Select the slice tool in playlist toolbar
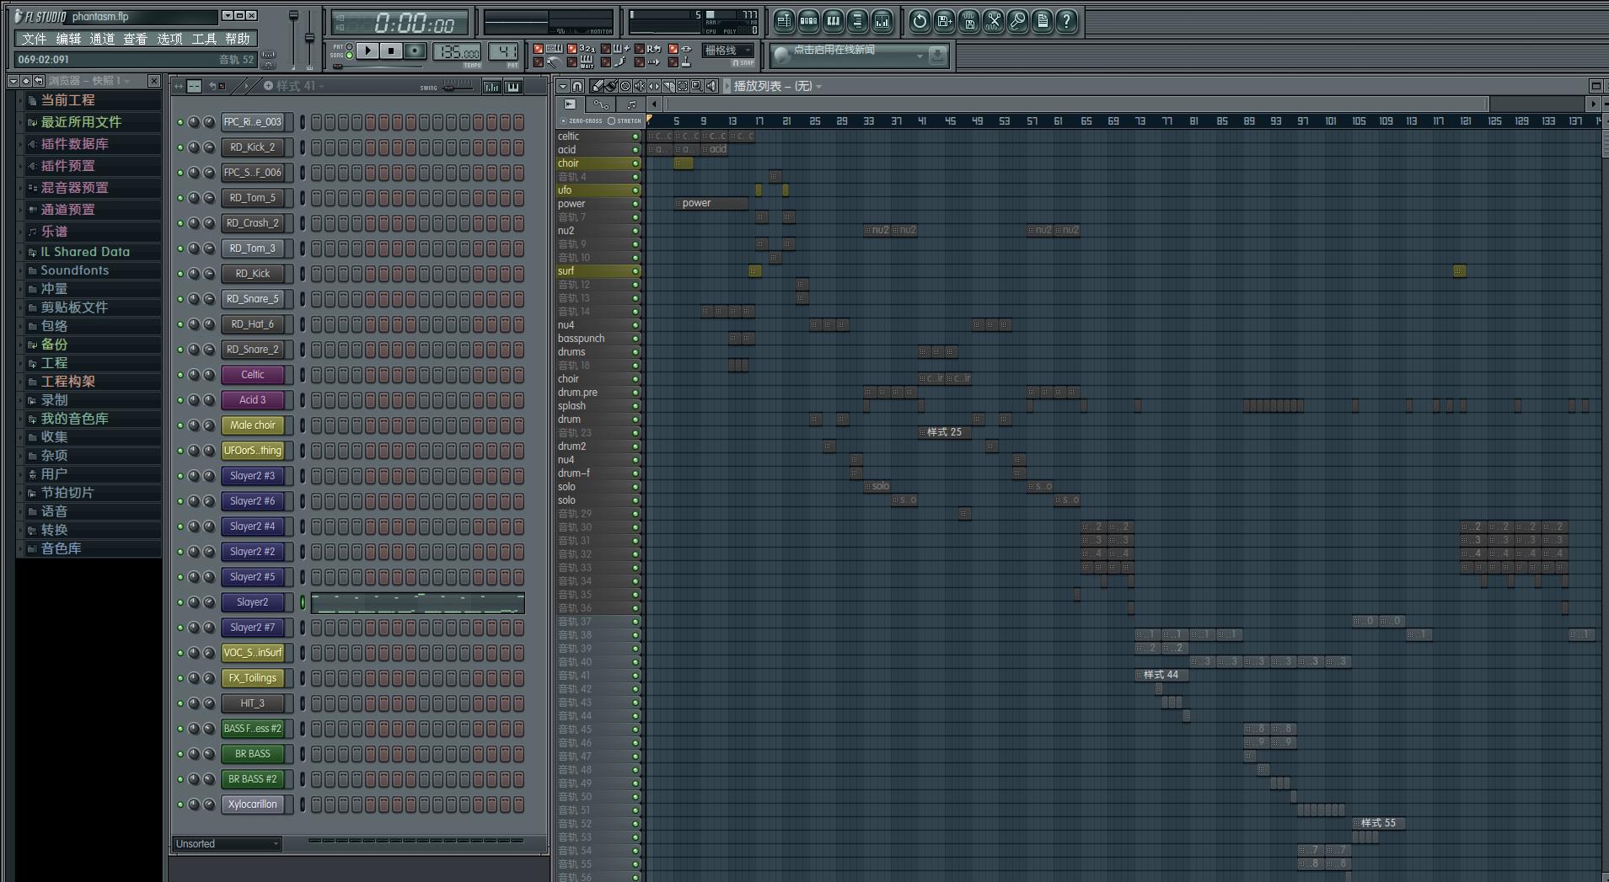Viewport: 1609px width, 882px height. 668,86
